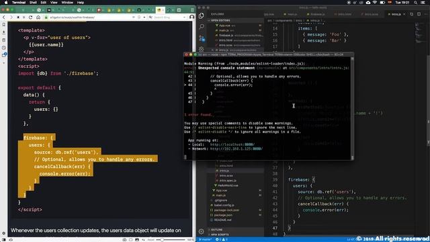Open the VS Code Search activity icon
Viewport: 430px width, 242px height.
pyautogui.click(x=202, y=26)
